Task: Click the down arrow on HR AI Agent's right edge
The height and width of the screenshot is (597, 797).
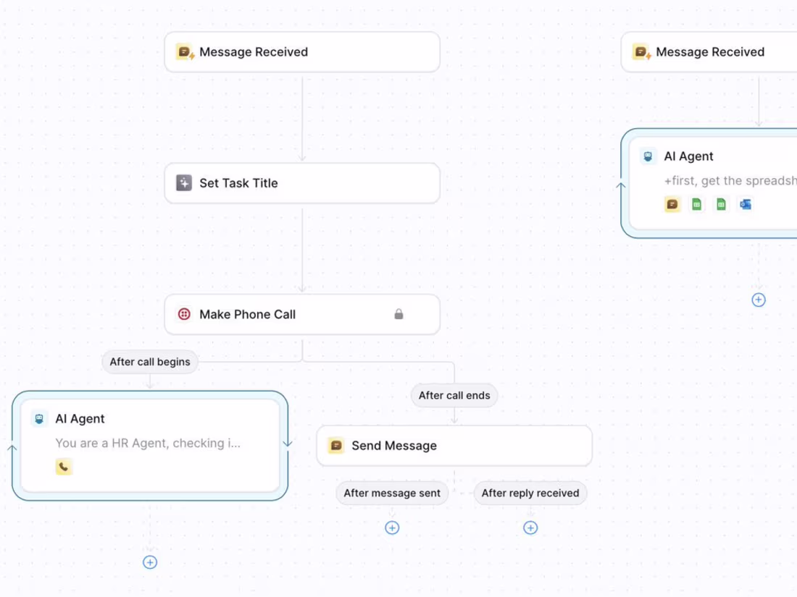Action: pyautogui.click(x=288, y=443)
